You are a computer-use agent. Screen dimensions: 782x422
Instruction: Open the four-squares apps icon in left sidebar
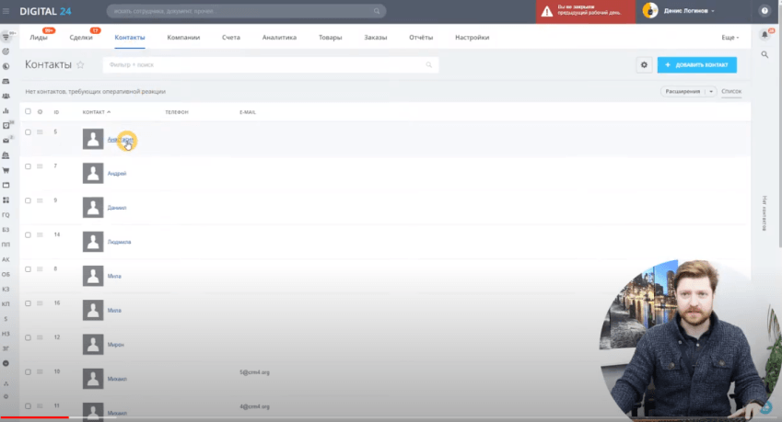tap(6, 200)
